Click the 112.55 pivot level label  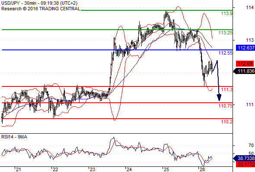[226, 53]
